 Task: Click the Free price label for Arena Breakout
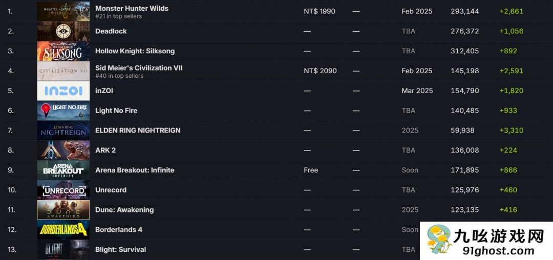(x=311, y=170)
